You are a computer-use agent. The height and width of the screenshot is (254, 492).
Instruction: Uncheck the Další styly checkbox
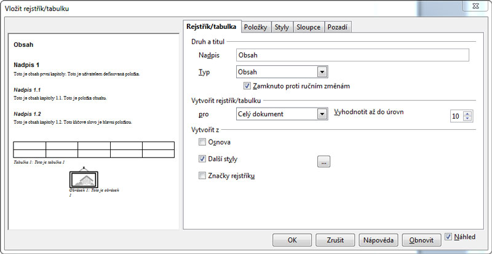203,159
